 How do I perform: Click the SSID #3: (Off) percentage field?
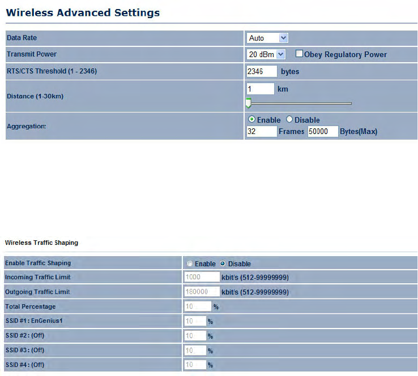tap(195, 350)
